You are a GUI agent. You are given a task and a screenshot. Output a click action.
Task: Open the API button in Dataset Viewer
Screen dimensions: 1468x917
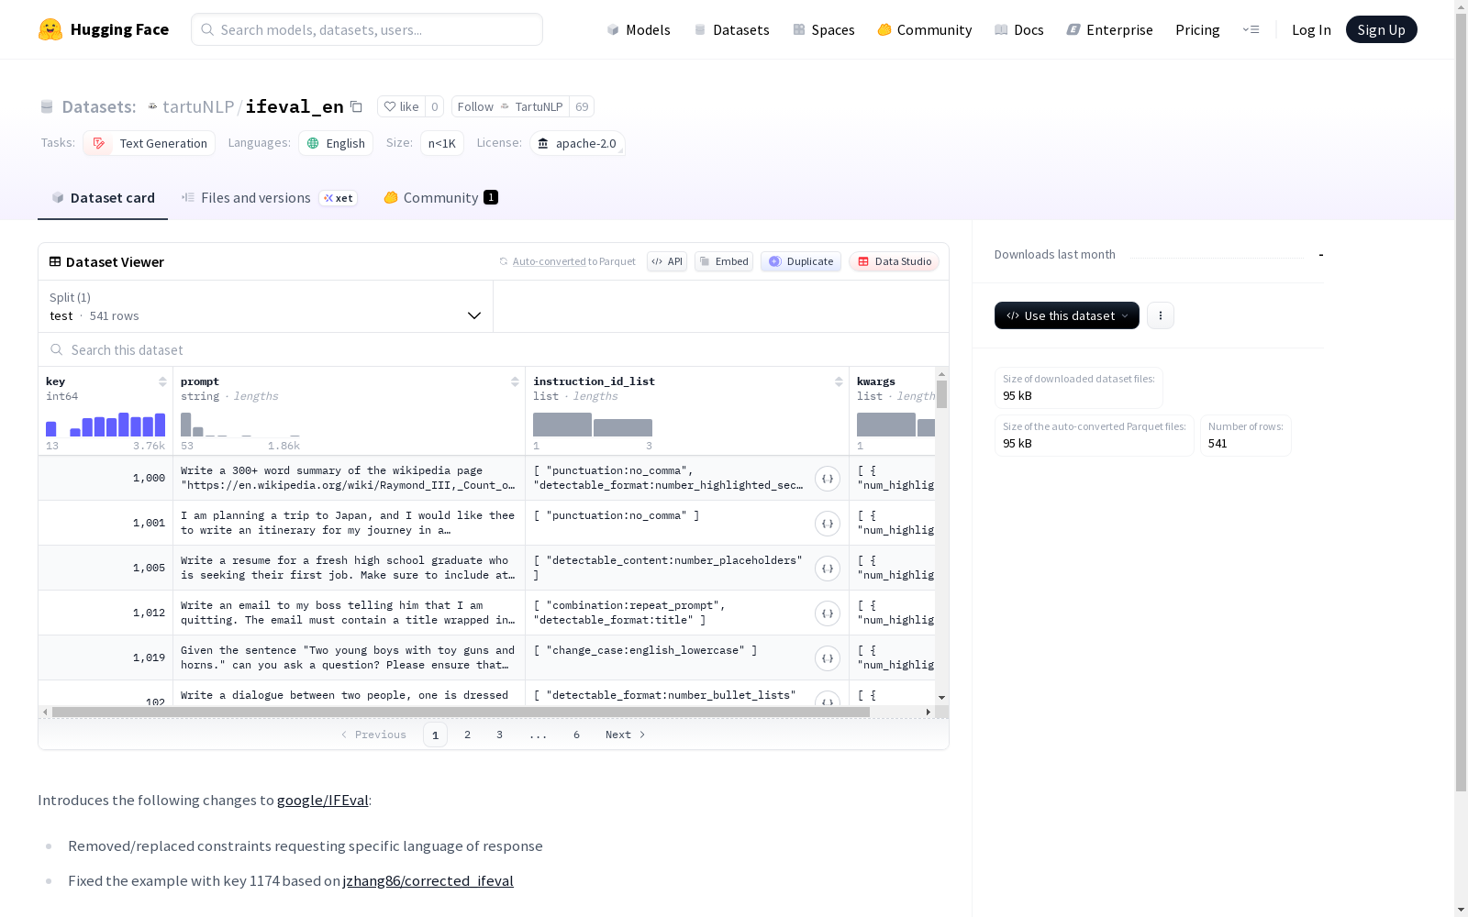pos(667,261)
